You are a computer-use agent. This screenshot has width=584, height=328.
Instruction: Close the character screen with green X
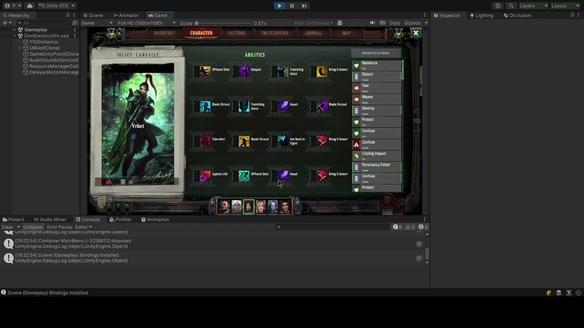(x=416, y=33)
